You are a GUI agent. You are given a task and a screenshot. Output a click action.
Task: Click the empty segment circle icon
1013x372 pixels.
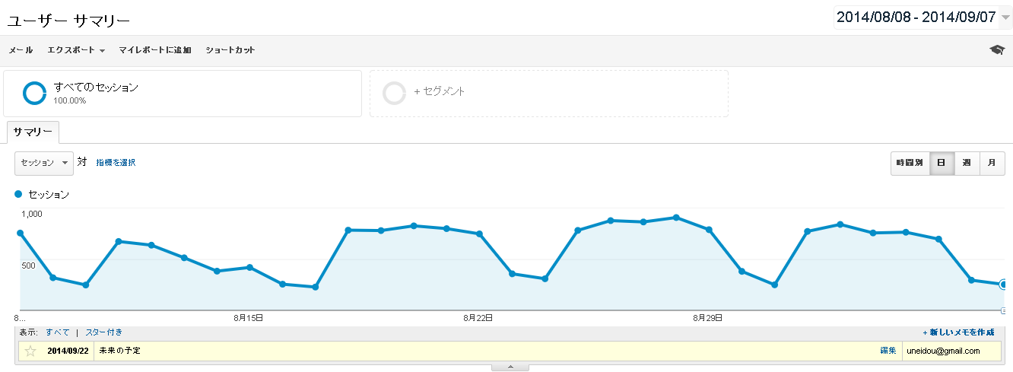point(395,93)
